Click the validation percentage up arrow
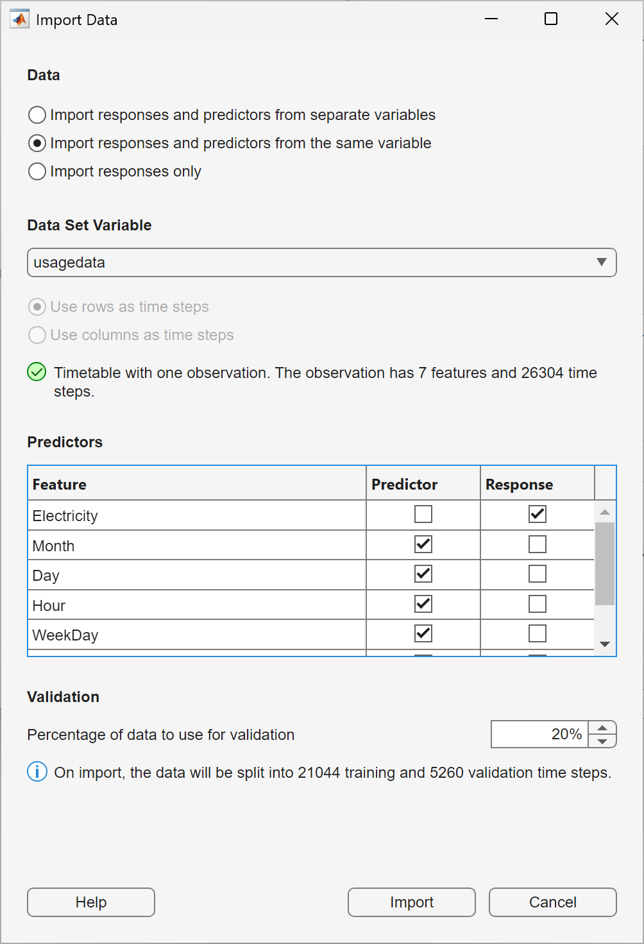 click(x=602, y=727)
